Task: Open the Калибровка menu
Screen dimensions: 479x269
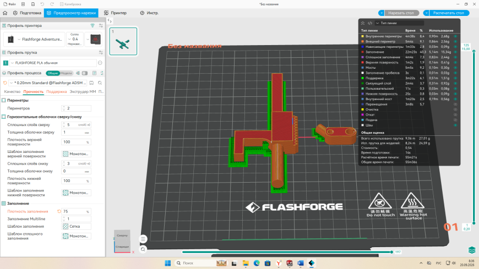Action: (x=70, y=4)
